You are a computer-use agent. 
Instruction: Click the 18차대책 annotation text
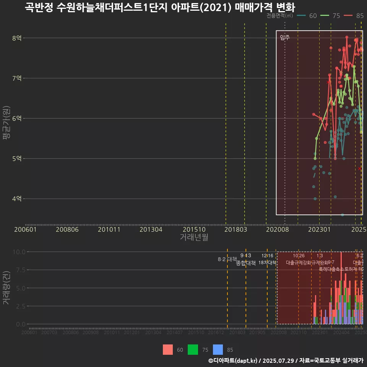coord(267,263)
